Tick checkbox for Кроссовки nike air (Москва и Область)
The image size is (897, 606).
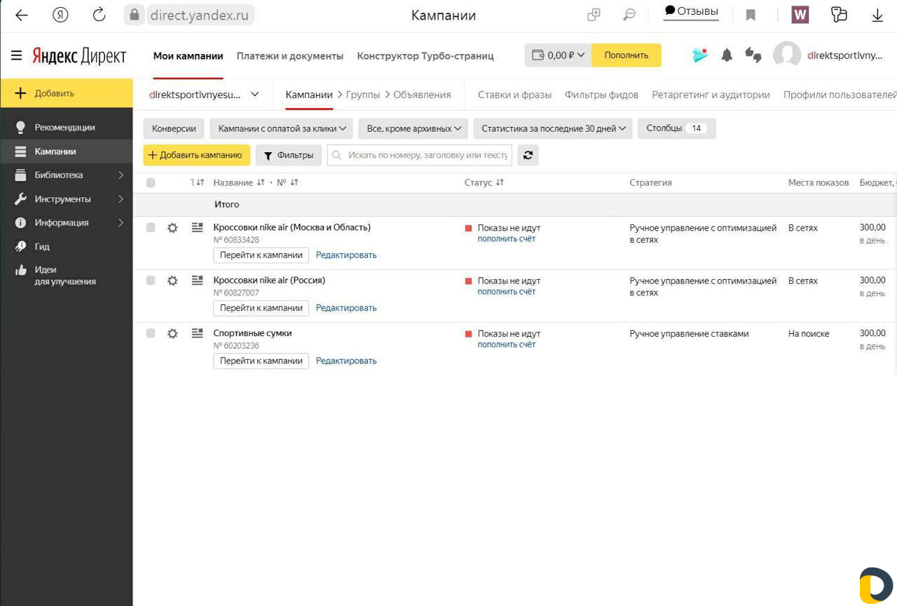coord(151,227)
